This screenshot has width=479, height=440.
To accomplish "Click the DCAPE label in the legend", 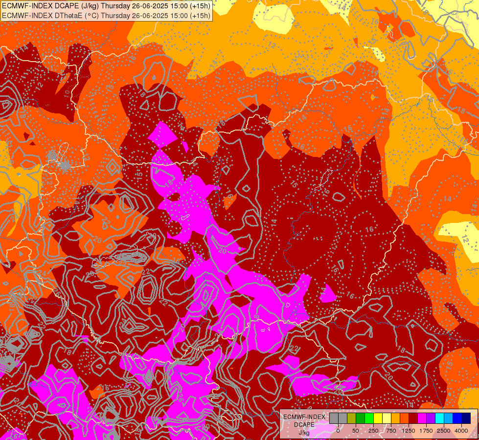I will 304,425.
